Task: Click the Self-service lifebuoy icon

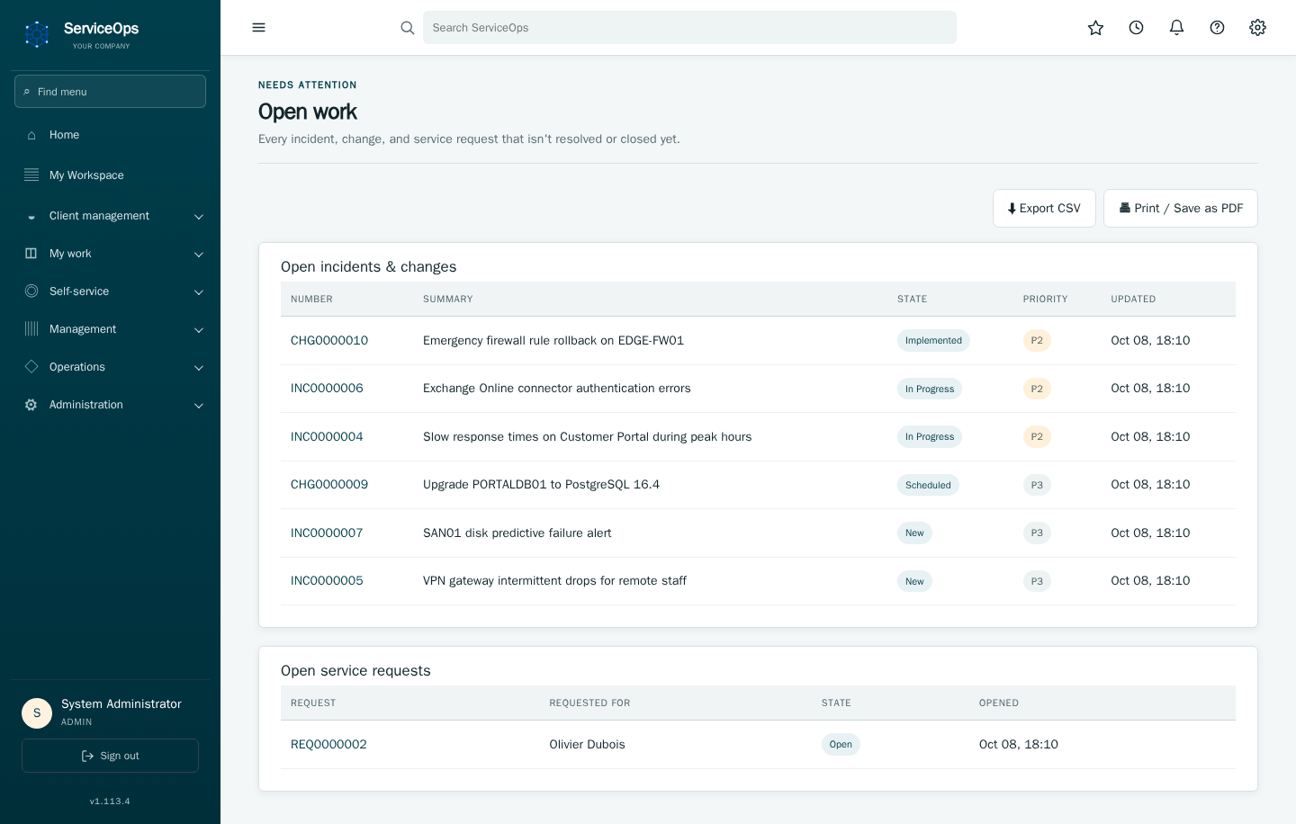Action: 31,291
